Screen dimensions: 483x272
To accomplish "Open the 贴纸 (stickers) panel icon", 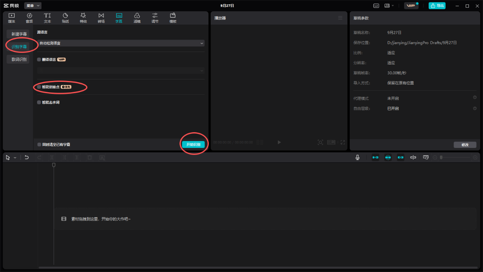I will 65,18.
